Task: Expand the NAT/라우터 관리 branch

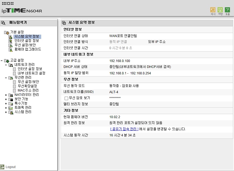Action: [6, 95]
